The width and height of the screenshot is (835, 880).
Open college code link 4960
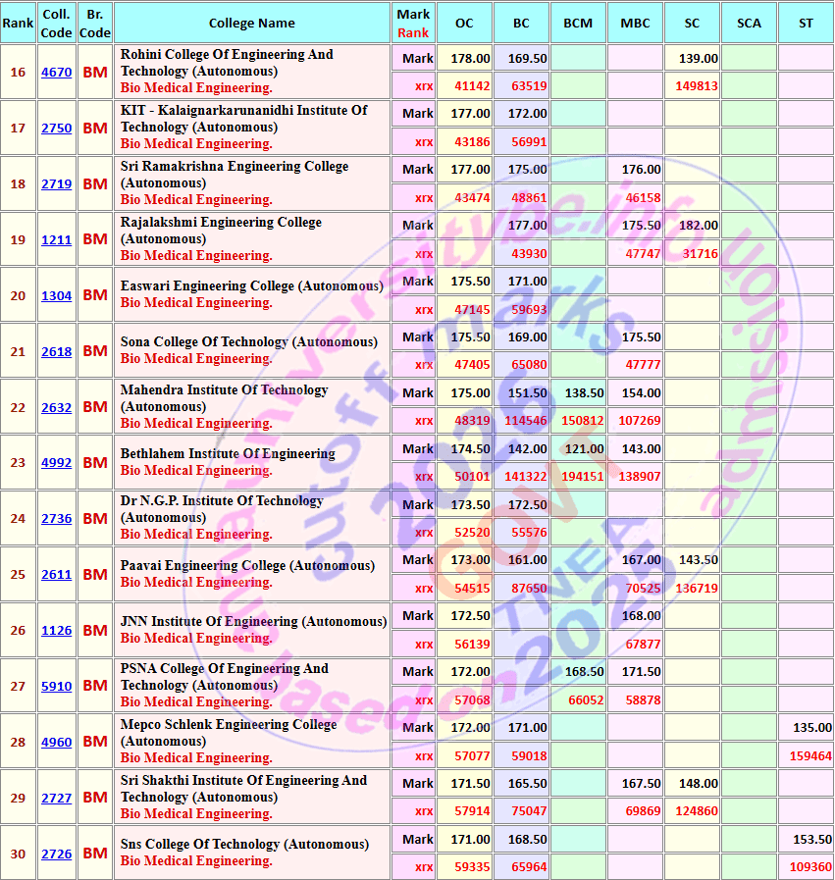[x=57, y=742]
